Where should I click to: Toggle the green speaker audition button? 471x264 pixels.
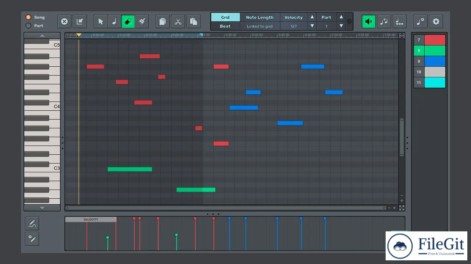point(368,22)
